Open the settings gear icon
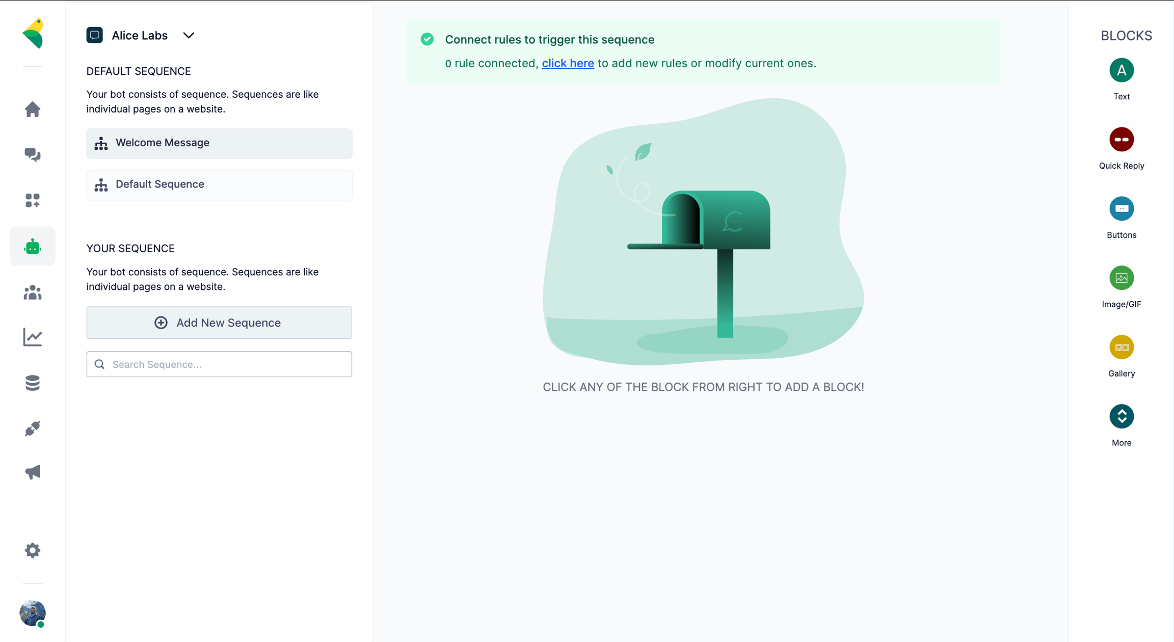 (x=33, y=550)
